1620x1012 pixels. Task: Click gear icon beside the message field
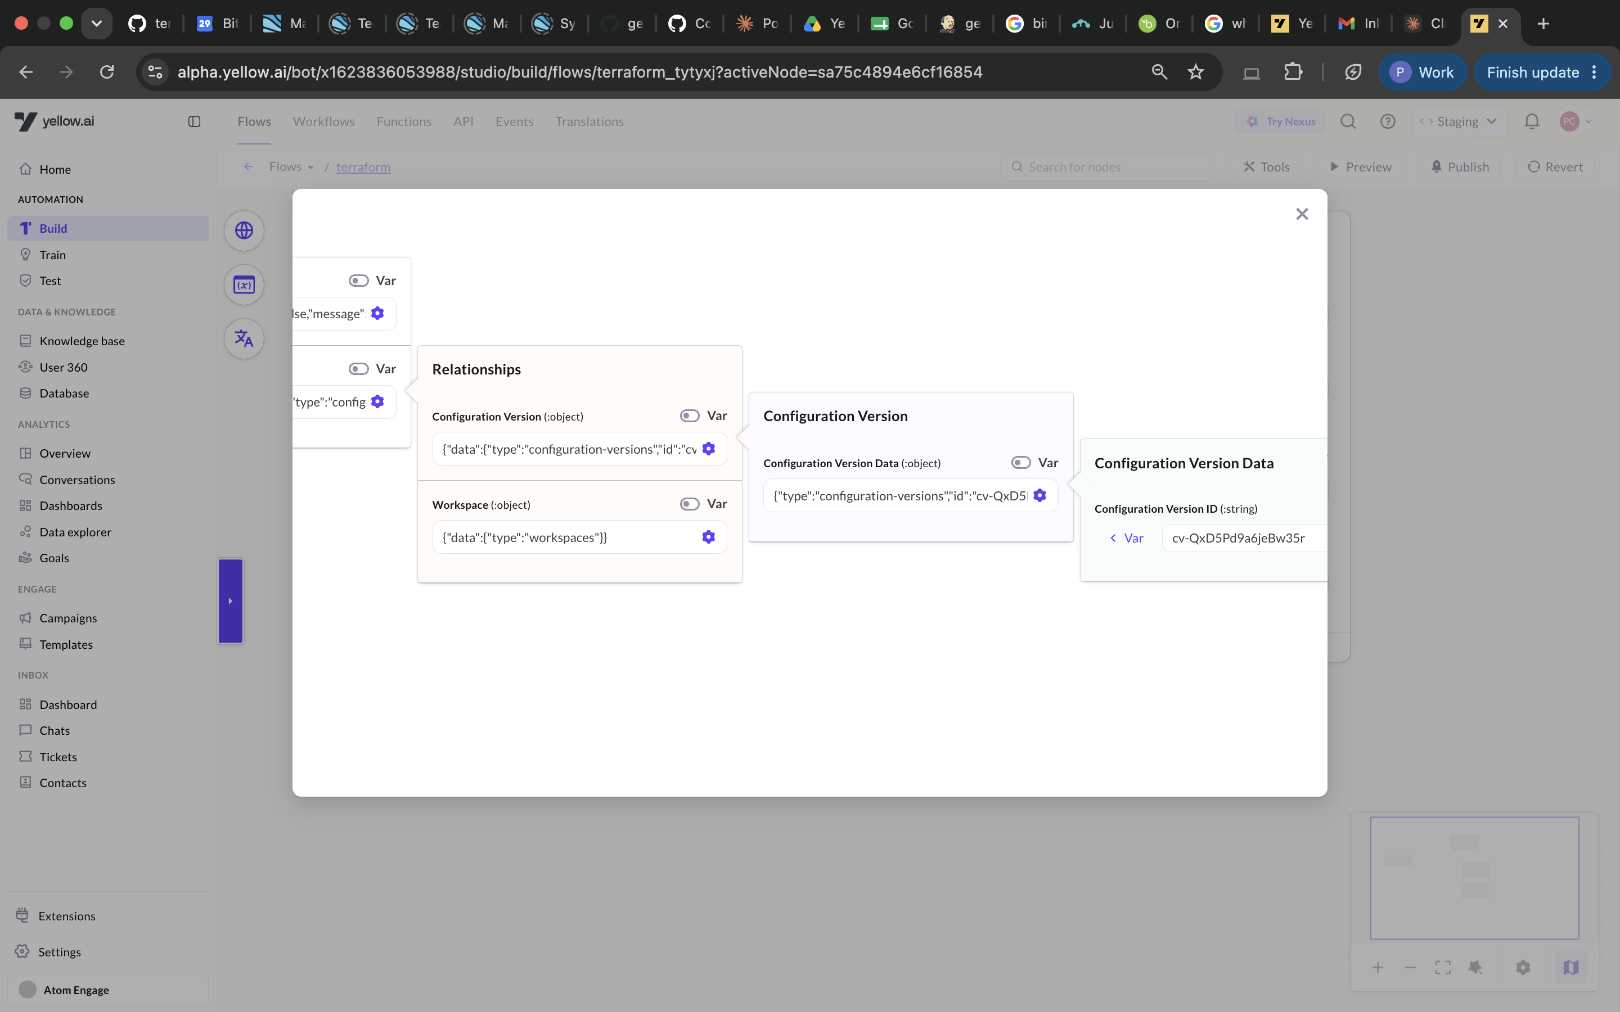pos(377,313)
